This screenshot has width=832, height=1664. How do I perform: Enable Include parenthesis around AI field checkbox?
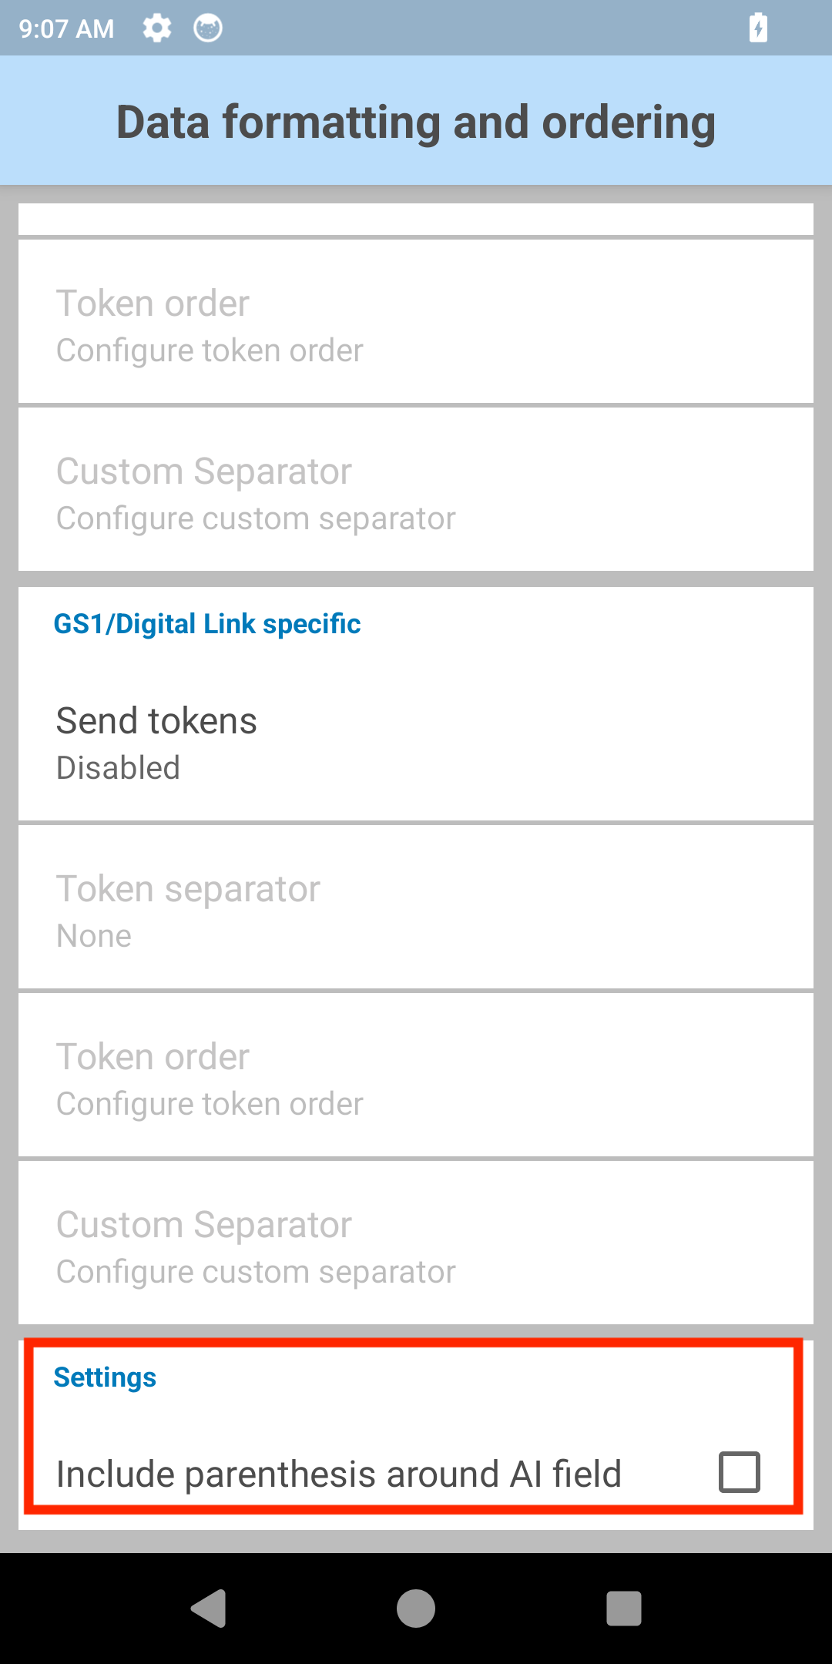coord(740,1472)
